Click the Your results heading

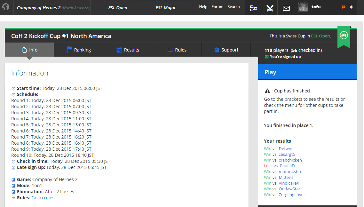click(x=277, y=141)
